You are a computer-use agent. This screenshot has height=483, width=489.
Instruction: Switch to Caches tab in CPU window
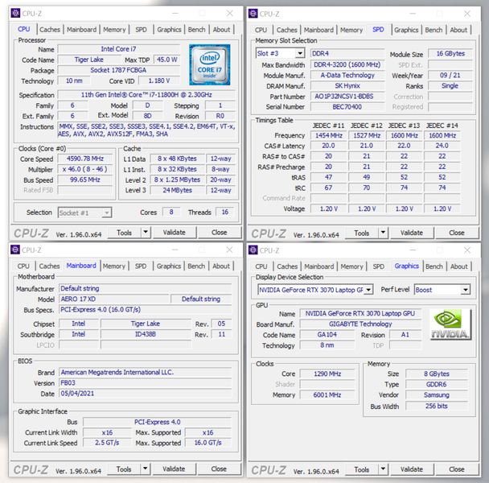click(x=50, y=30)
